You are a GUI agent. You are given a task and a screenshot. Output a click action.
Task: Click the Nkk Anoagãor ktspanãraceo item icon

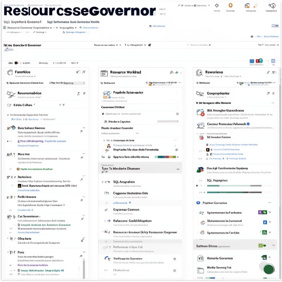tap(200, 113)
